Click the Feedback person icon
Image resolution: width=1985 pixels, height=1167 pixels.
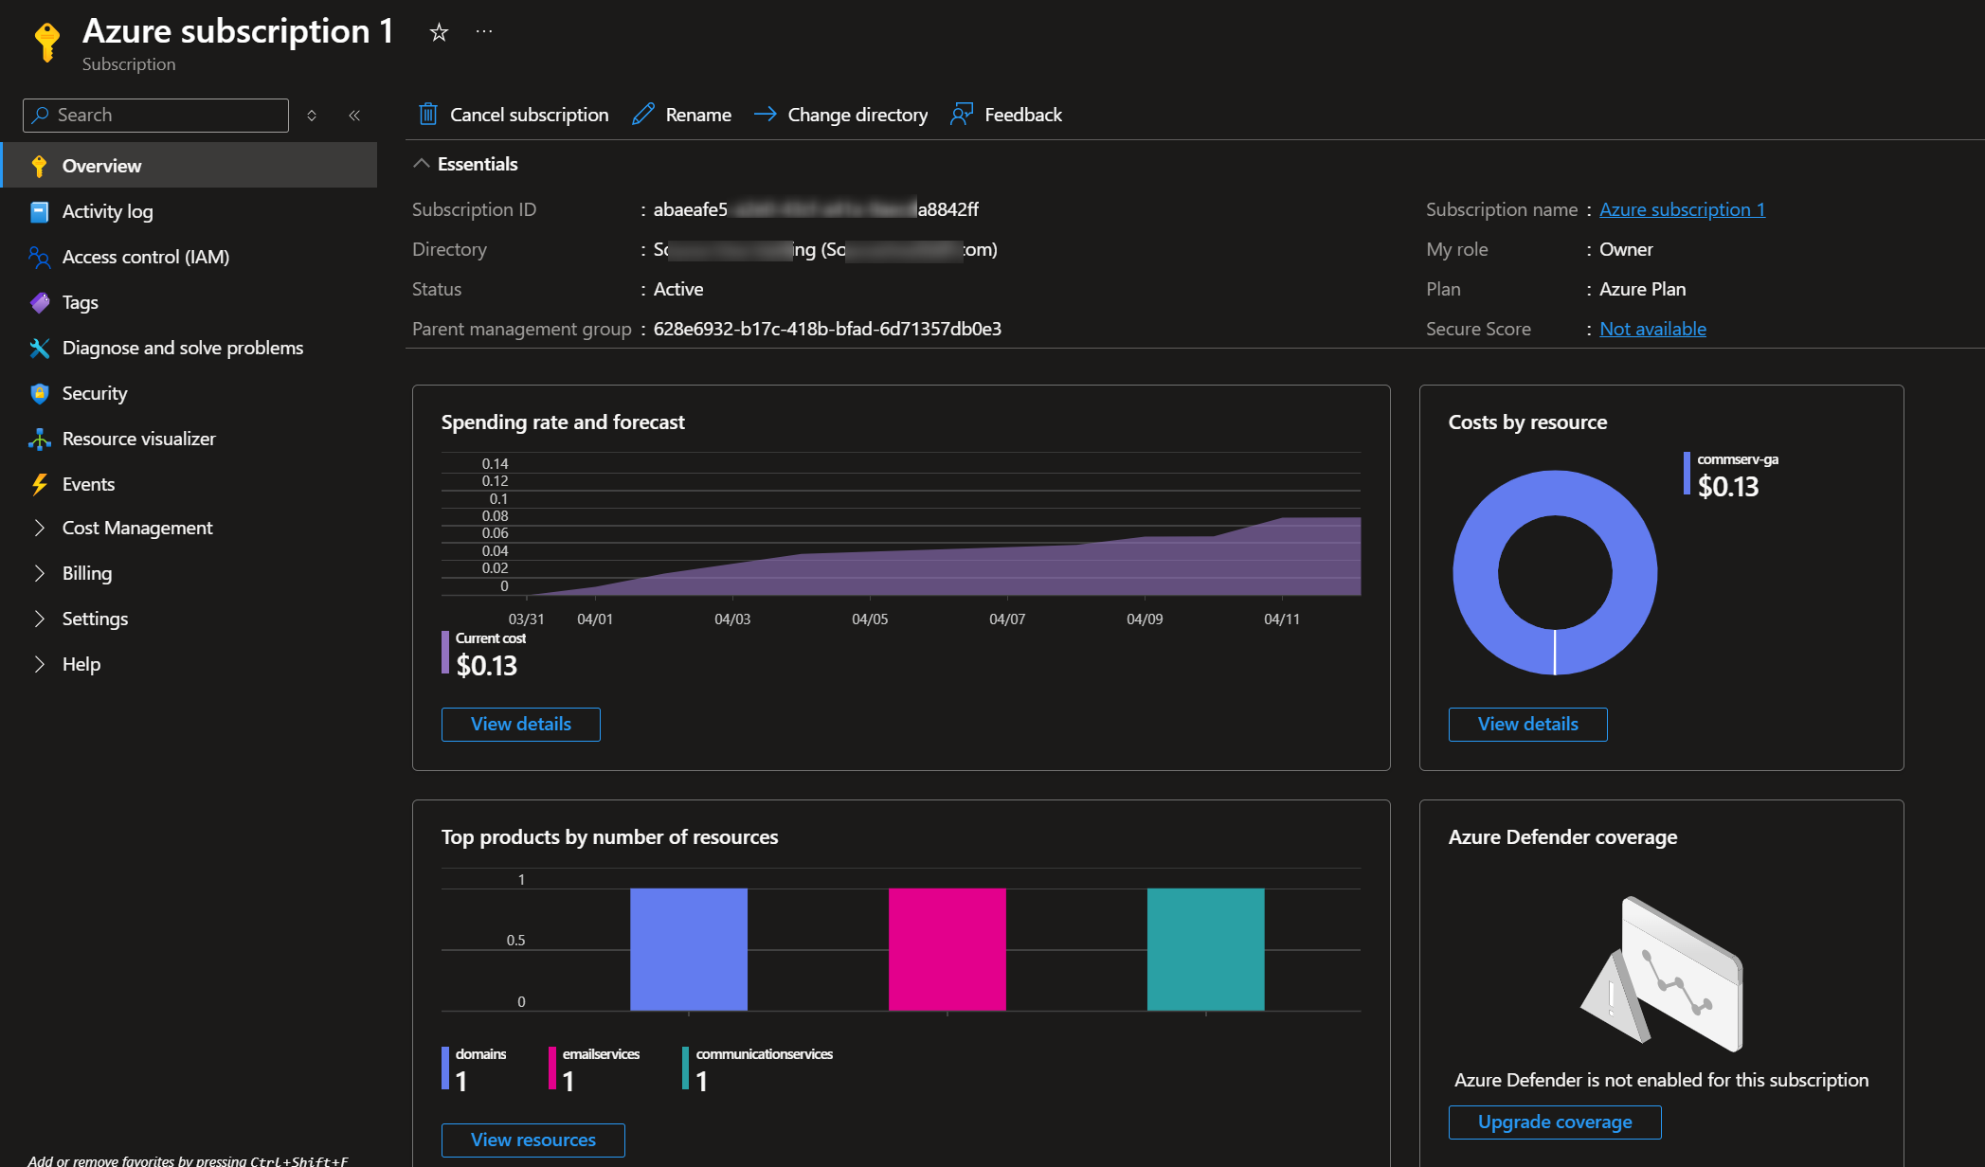[x=962, y=115]
